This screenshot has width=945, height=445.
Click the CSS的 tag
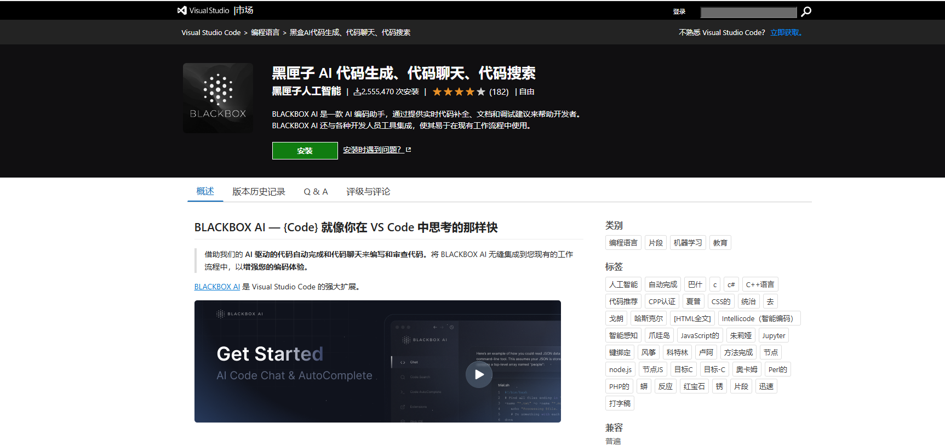721,301
